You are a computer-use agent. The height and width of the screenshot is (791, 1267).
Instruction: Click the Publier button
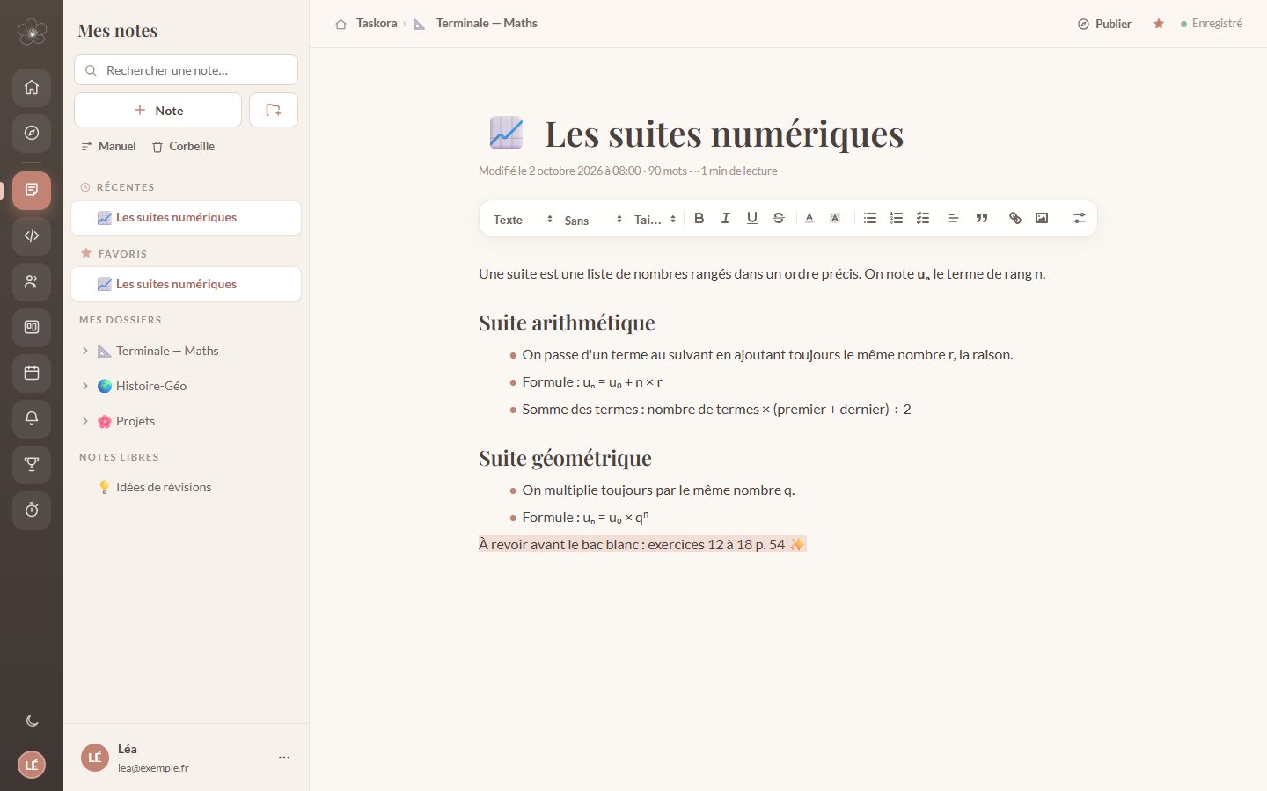[1104, 24]
